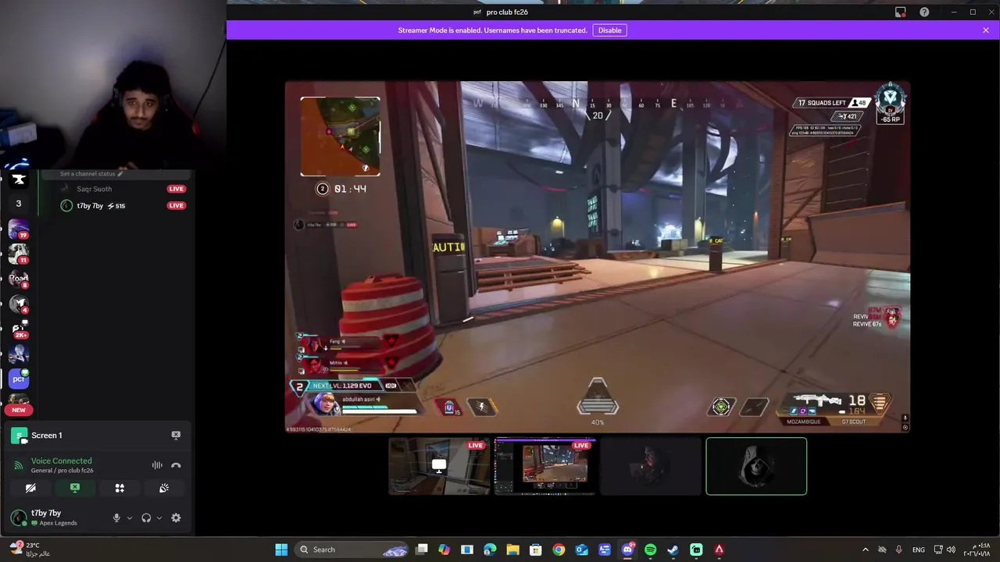The width and height of the screenshot is (1000, 562).
Task: Open the top server icon in sidebar
Action: pyautogui.click(x=19, y=180)
